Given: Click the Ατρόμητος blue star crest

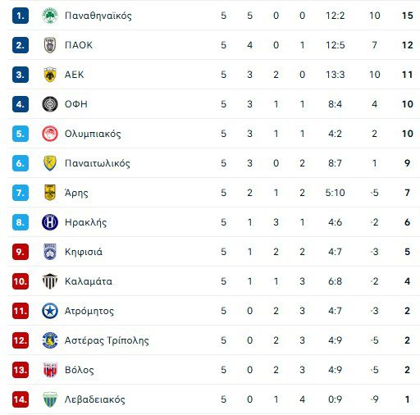Looking at the screenshot, I should point(50,311).
